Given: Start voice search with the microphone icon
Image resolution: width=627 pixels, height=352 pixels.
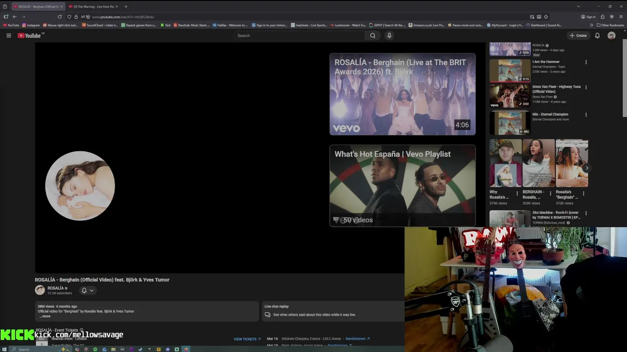Looking at the screenshot, I should click(389, 35).
